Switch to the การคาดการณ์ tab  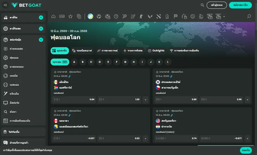tap(108, 51)
